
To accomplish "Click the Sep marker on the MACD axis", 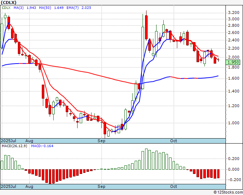I will [x=102, y=186].
